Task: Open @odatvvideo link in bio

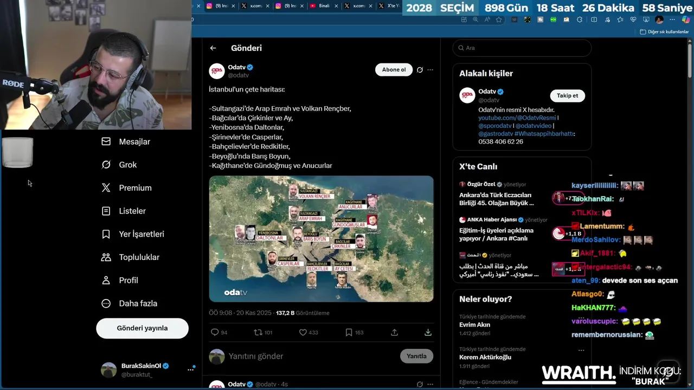Action: pyautogui.click(x=534, y=126)
